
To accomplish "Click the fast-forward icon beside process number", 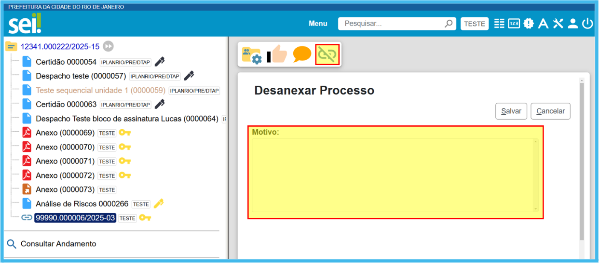I will [x=108, y=46].
